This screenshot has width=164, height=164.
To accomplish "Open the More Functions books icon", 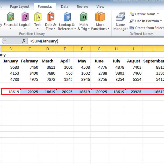I will click(x=100, y=17).
